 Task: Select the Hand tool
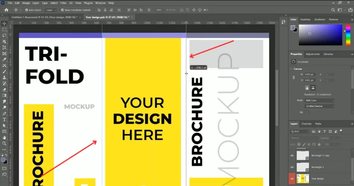click(4, 138)
